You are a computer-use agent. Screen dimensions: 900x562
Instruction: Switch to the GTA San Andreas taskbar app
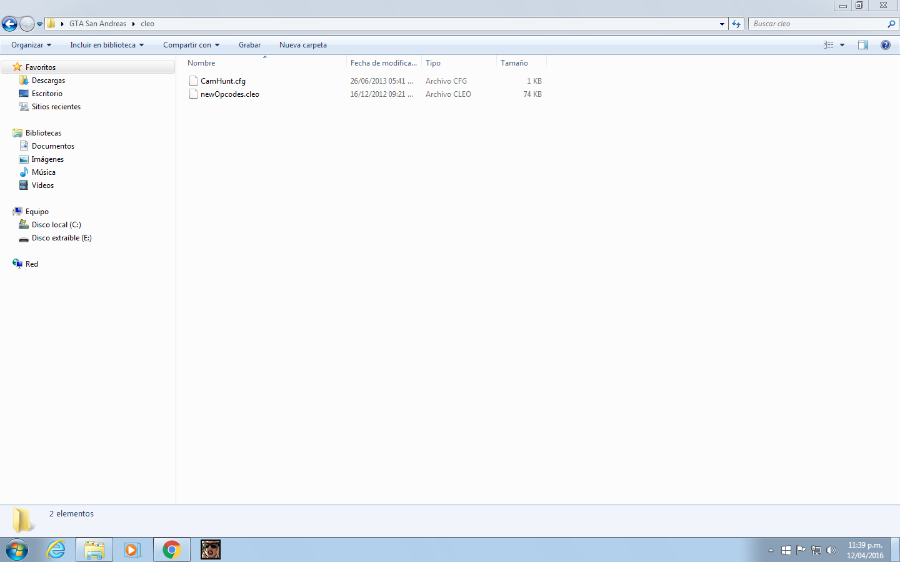tap(211, 550)
